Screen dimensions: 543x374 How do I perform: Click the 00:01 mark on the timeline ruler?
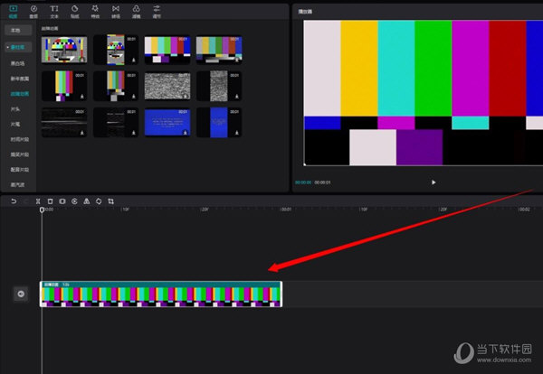pos(286,209)
